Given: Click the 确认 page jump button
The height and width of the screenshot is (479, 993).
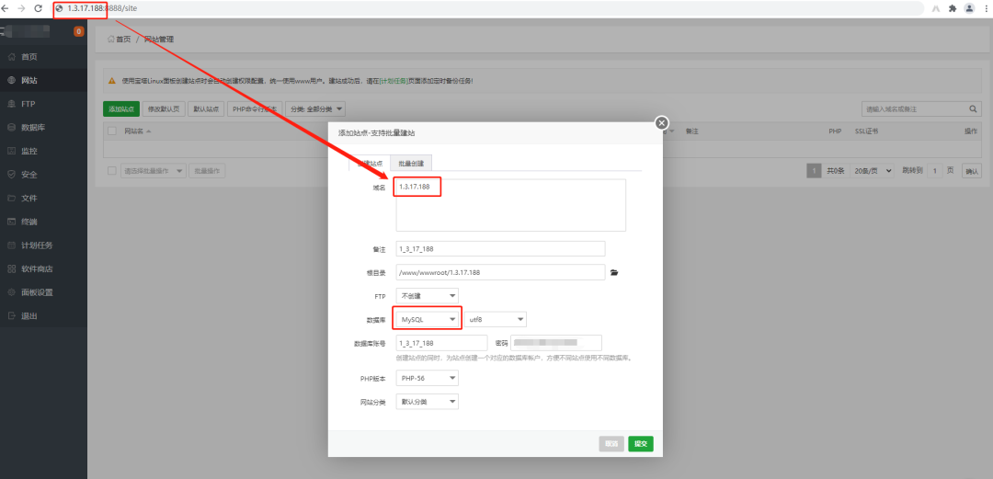Looking at the screenshot, I should [972, 171].
